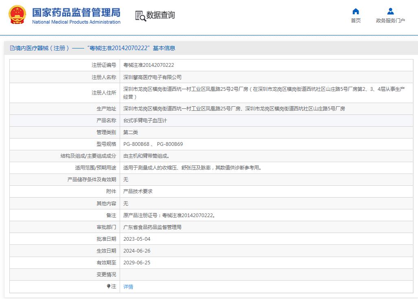Click the document icon before 境内医疗器械

point(12,48)
